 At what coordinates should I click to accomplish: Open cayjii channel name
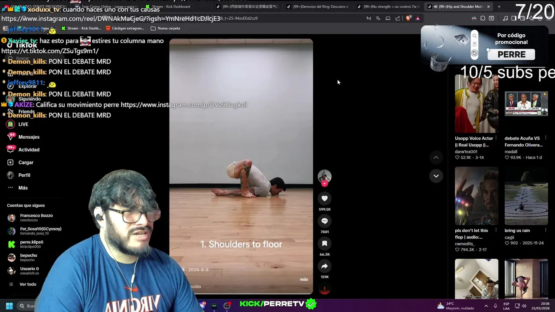(509, 237)
